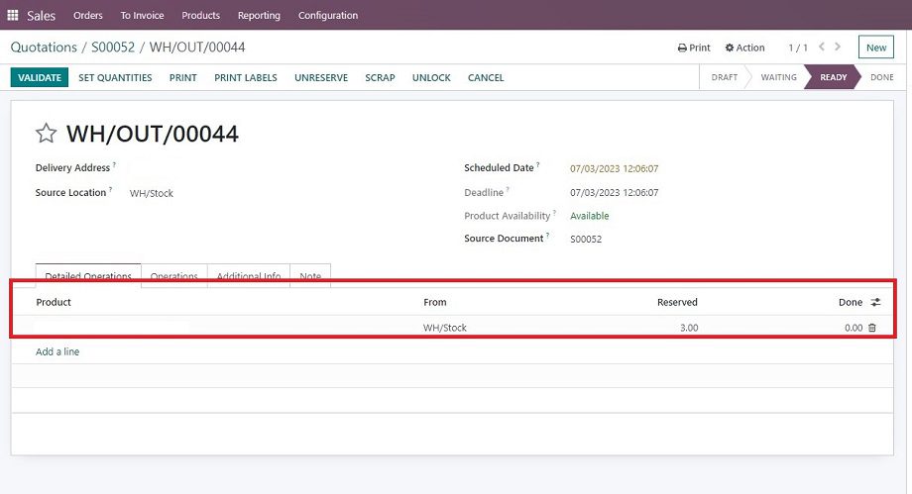Mark record with the favorite star icon
This screenshot has width=912, height=494.
[x=46, y=134]
